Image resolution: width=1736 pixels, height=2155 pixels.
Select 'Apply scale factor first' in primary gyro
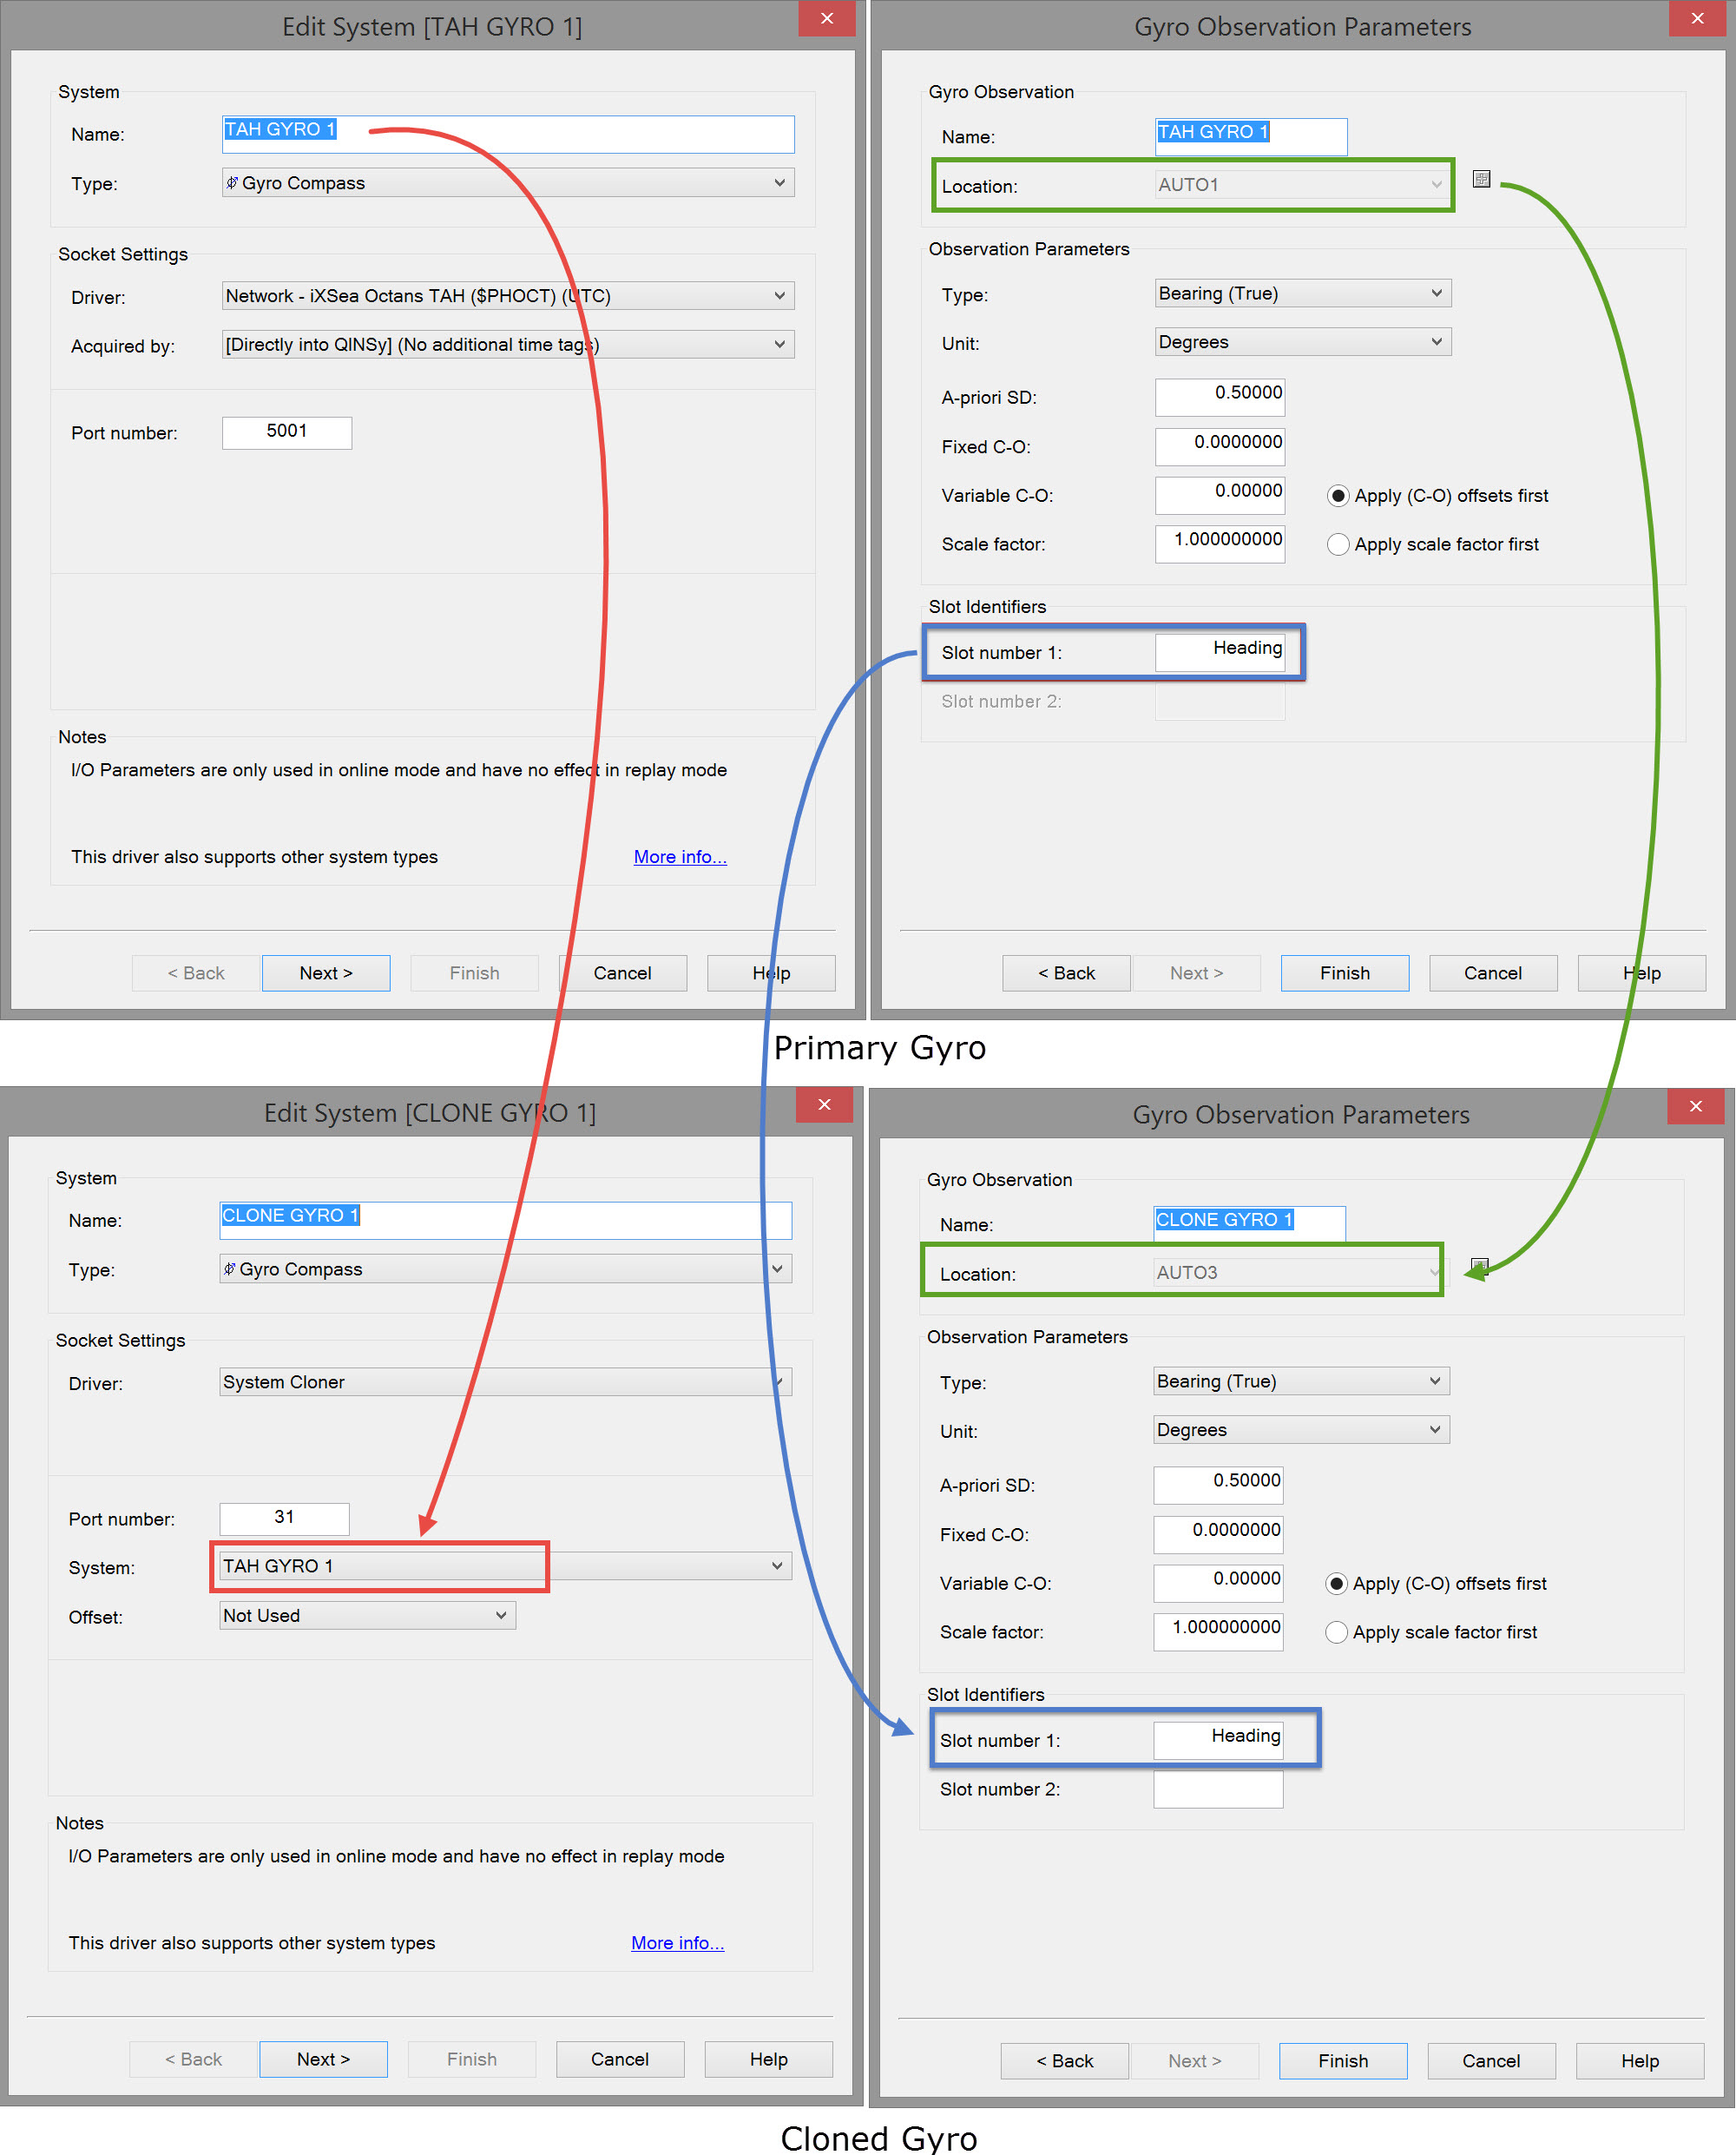pos(1337,544)
